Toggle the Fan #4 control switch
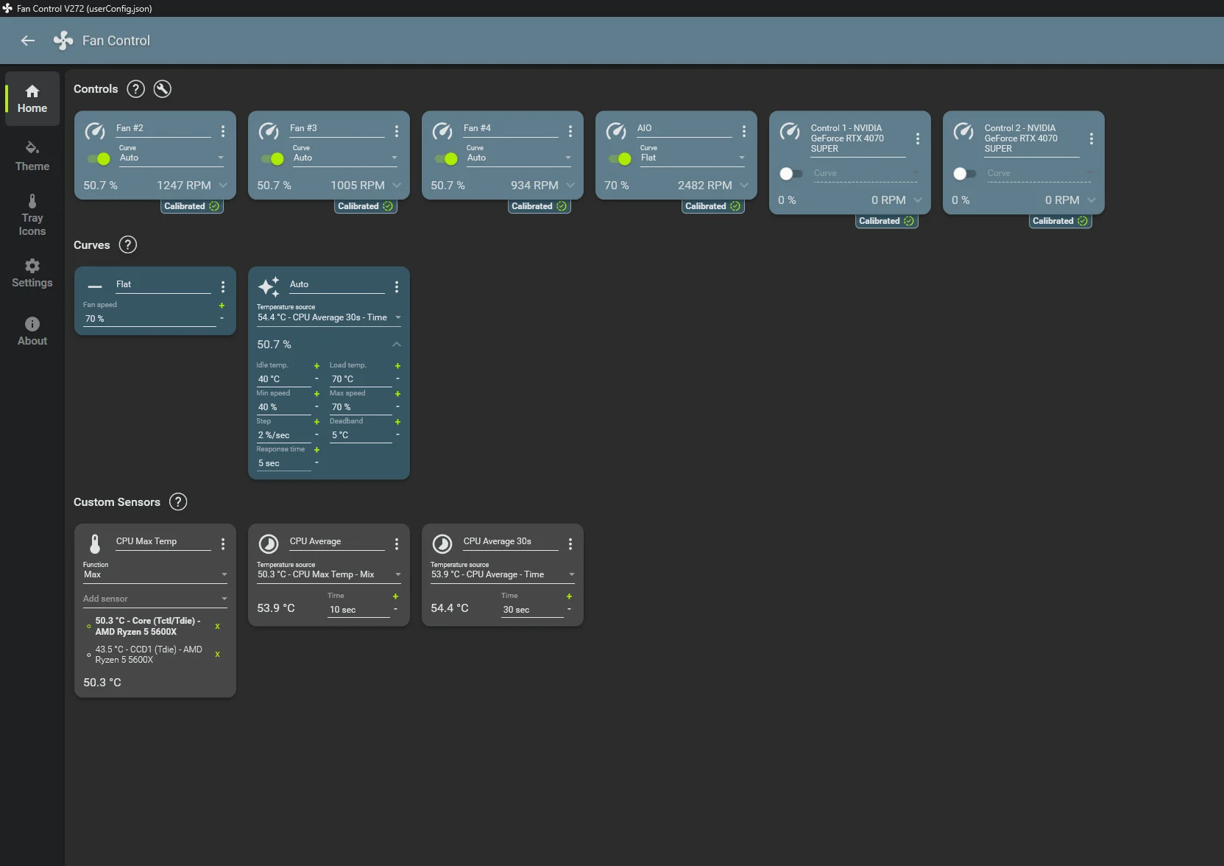Viewport: 1224px width, 866px height. 446,158
